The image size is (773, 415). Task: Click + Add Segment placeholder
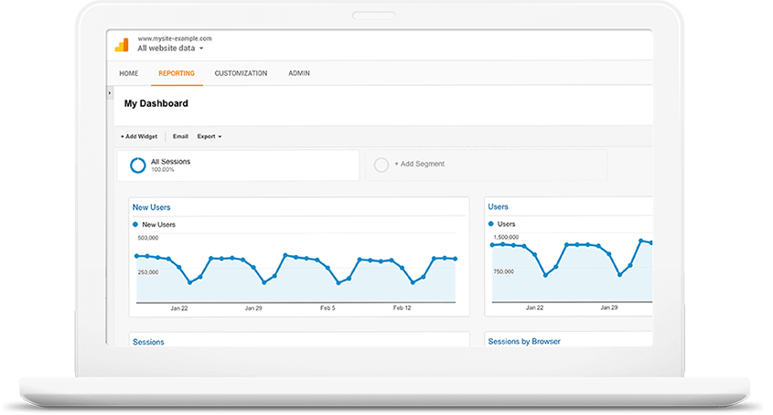pos(418,165)
